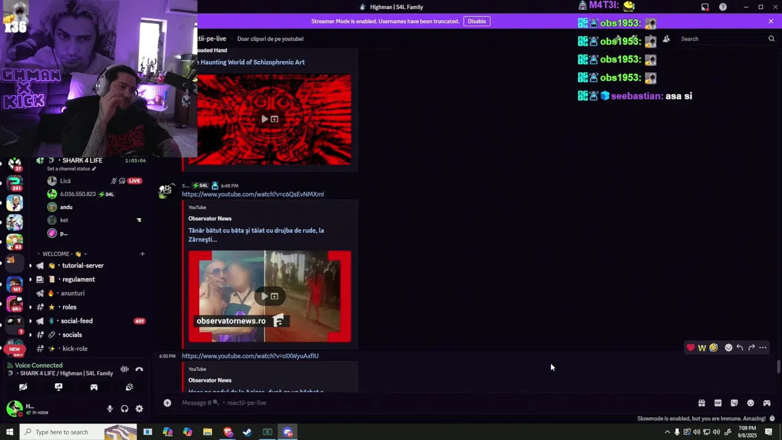Expand social-feed channel threads
Image resolution: width=782 pixels, height=440 pixels.
(x=31, y=321)
